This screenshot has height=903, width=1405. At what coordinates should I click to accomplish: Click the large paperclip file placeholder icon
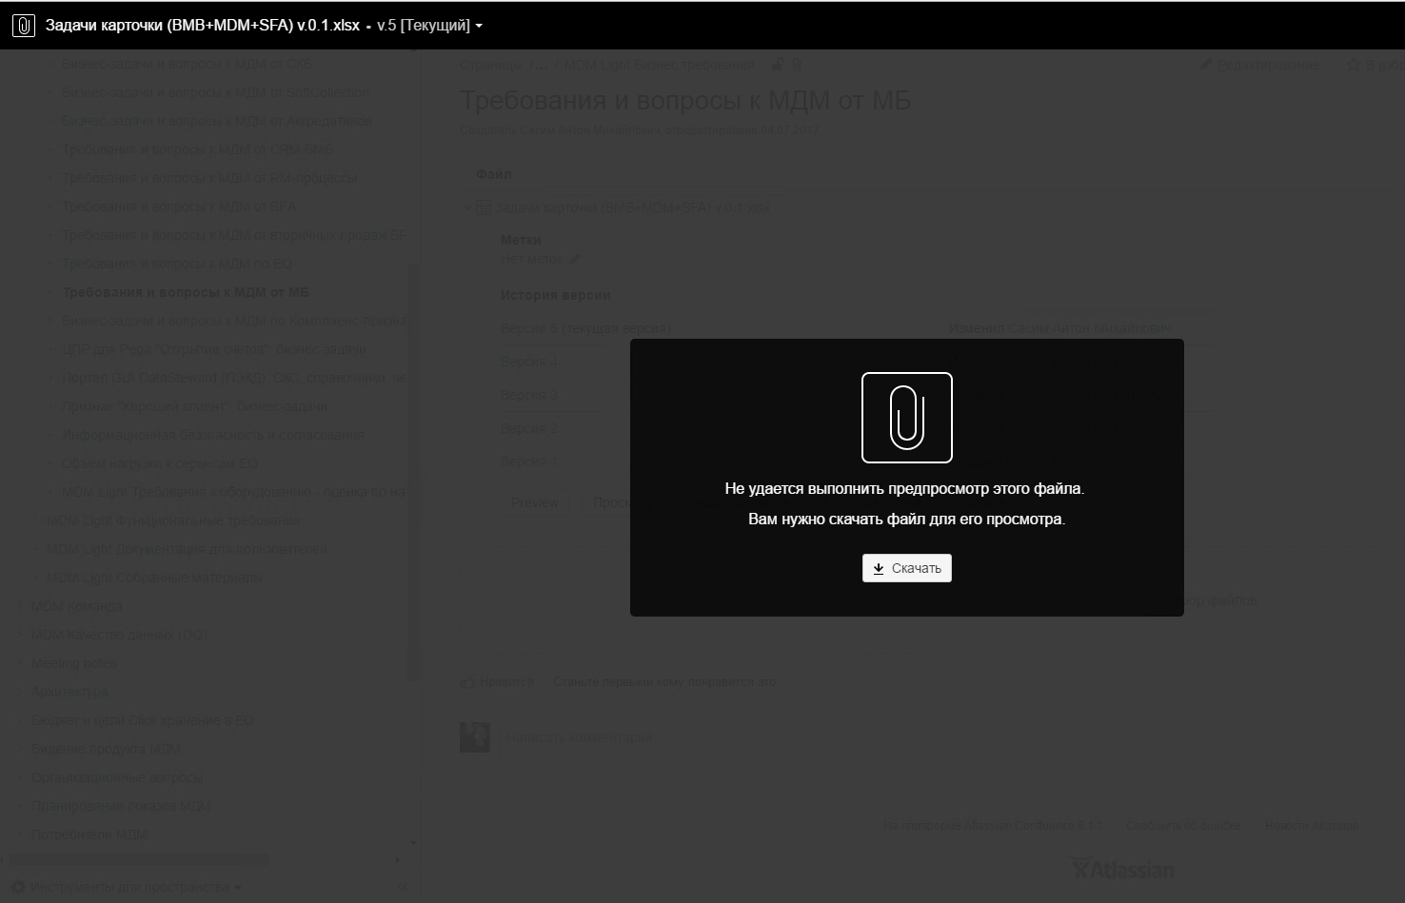point(907,418)
